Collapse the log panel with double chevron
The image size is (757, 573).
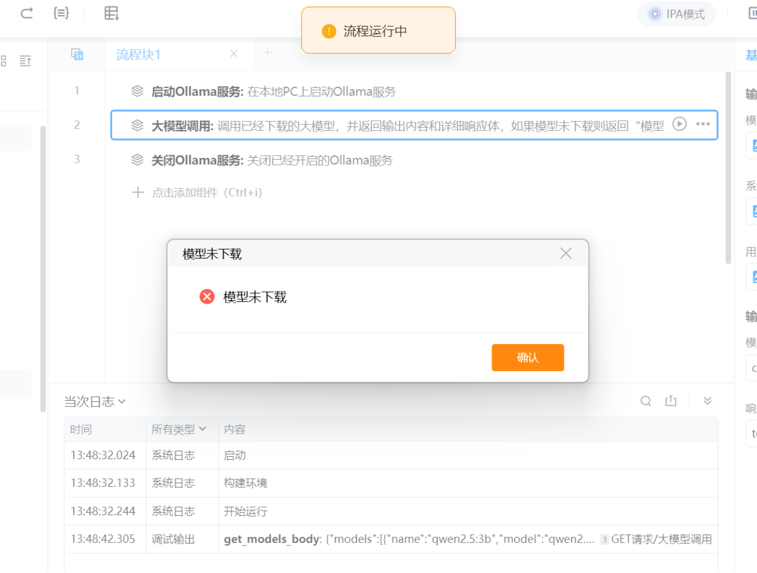[707, 401]
